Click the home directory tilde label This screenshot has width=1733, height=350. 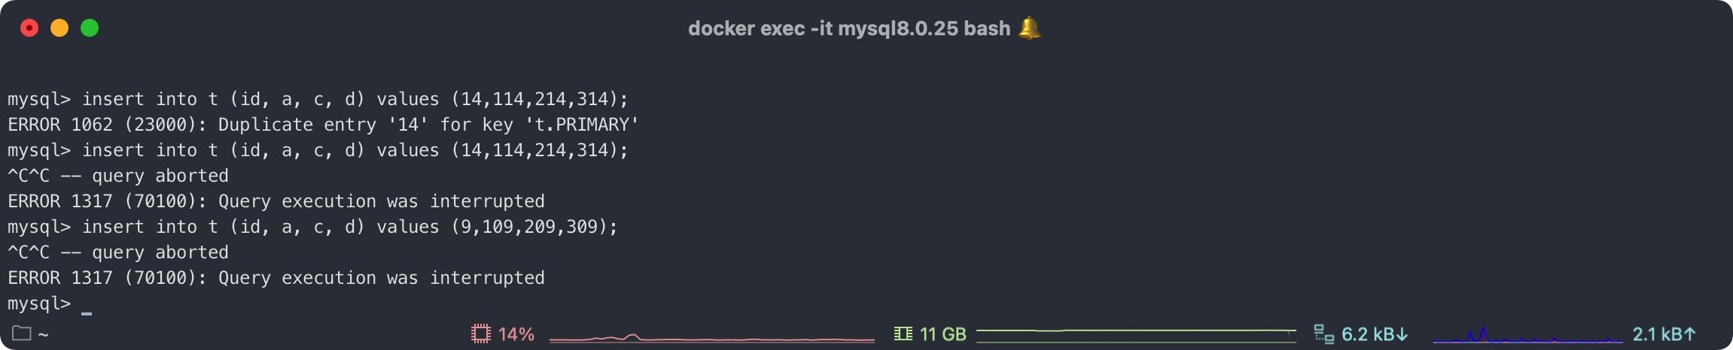click(43, 334)
